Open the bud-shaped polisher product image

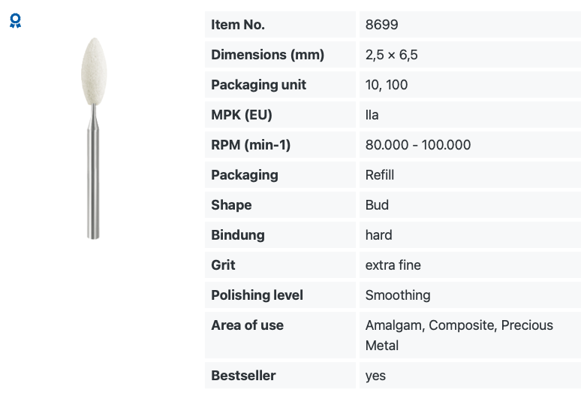click(94, 138)
